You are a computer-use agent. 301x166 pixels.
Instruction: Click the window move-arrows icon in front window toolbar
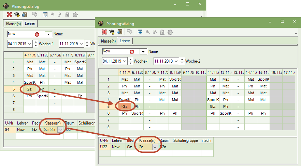pos(140,32)
